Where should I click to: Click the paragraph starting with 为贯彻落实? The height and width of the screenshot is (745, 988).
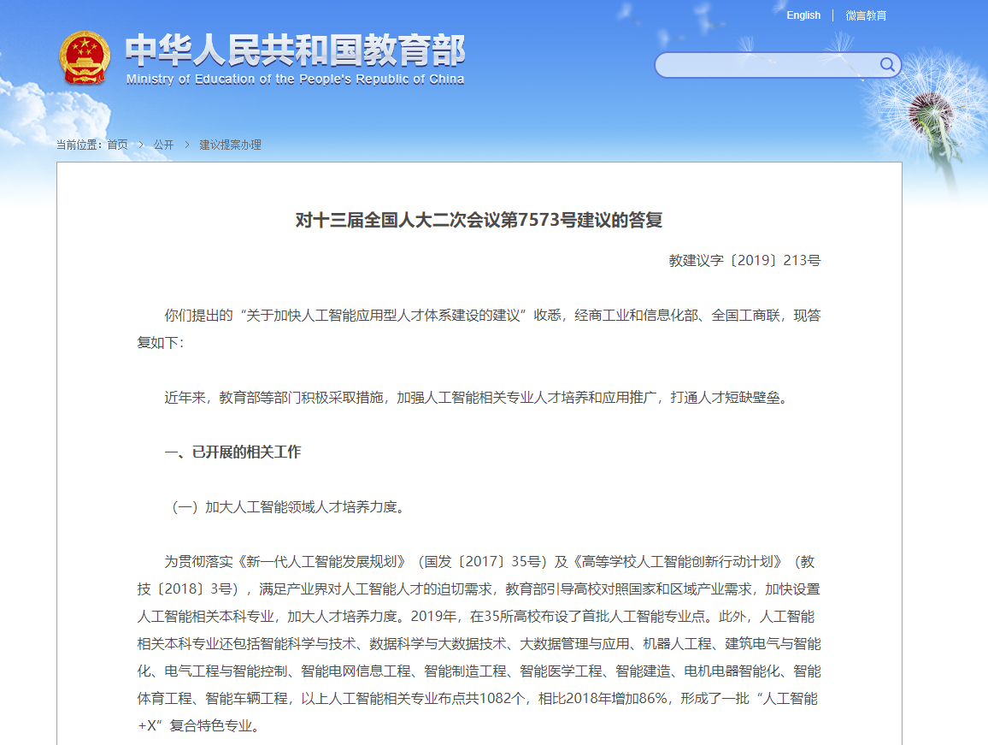(x=479, y=643)
